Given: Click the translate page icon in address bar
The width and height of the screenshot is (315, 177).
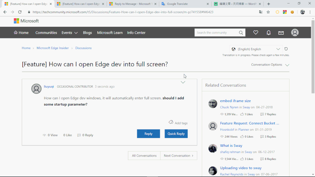Looking at the screenshot, I should (x=261, y=12).
